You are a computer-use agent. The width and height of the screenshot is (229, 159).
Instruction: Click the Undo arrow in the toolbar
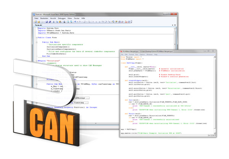(x=76, y=22)
